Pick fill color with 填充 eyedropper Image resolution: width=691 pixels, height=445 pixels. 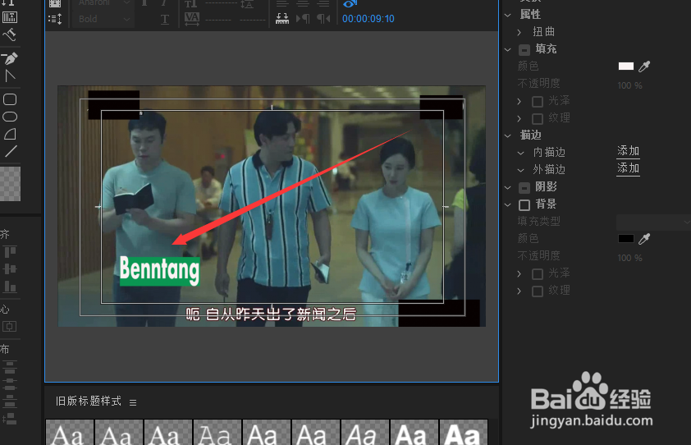[x=644, y=67]
